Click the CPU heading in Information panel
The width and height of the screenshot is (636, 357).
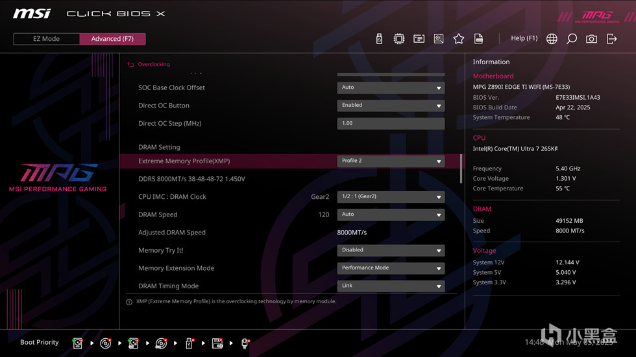(479, 137)
